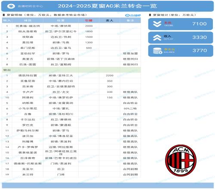This screenshot has height=189, width=215.
Task: Select the 位置 column header
Action: coord(61,21)
